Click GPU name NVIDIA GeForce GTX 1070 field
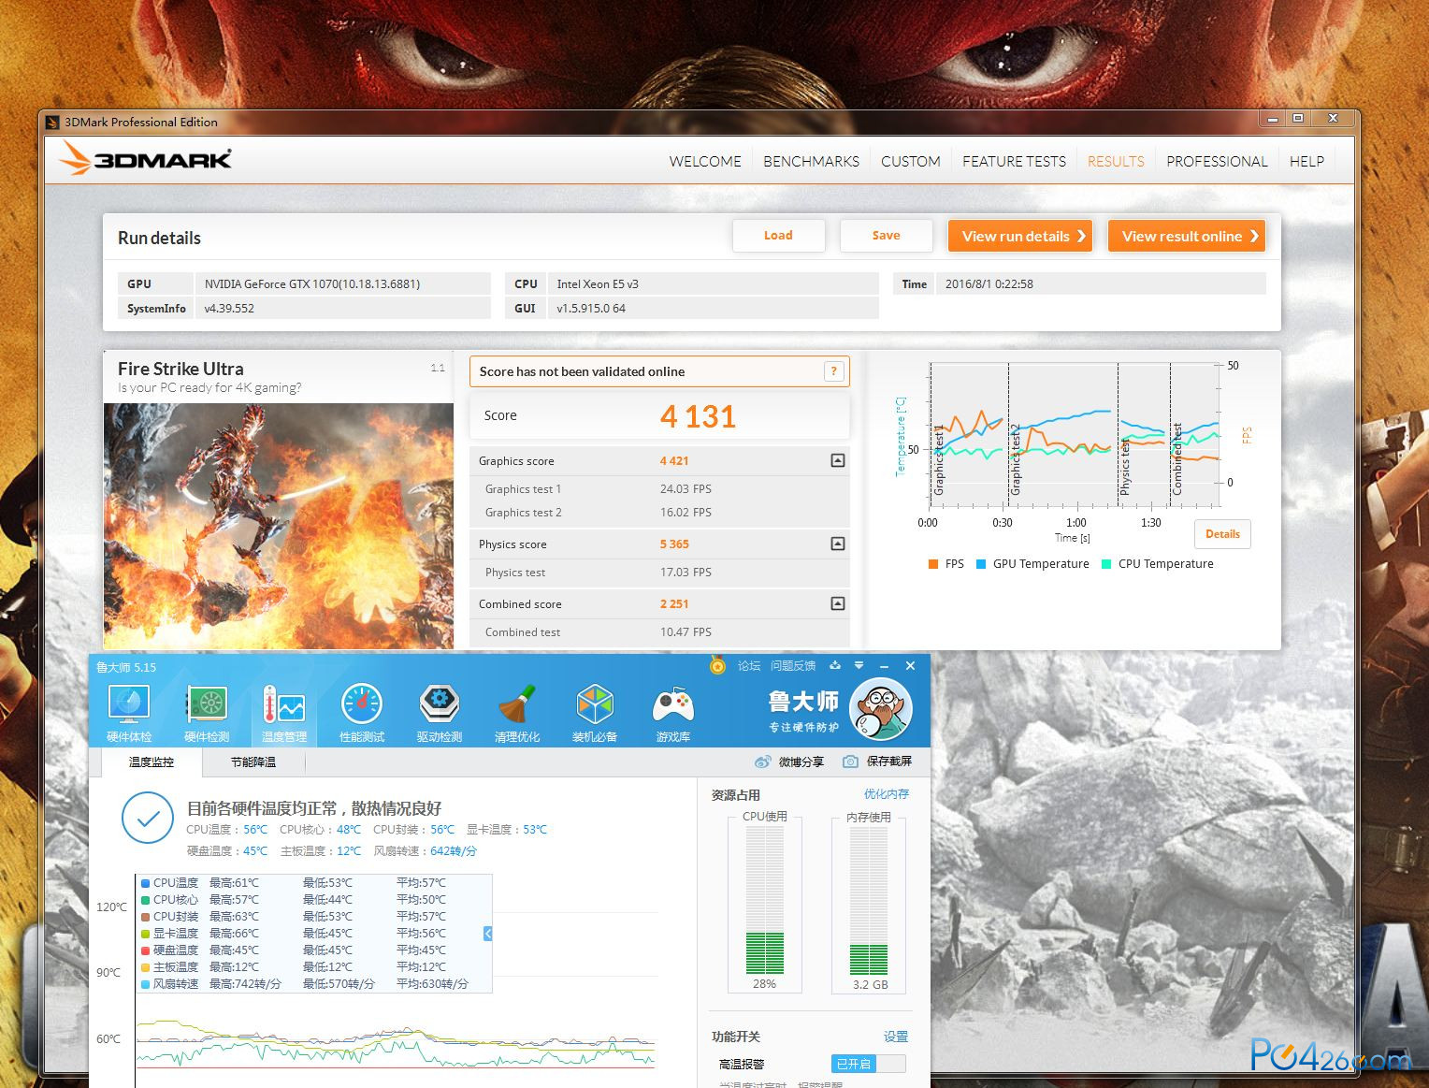Image resolution: width=1429 pixels, height=1088 pixels. pyautogui.click(x=343, y=283)
